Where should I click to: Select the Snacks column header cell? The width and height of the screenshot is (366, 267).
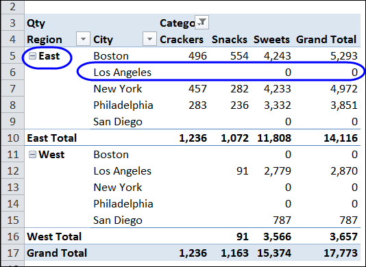click(230, 40)
